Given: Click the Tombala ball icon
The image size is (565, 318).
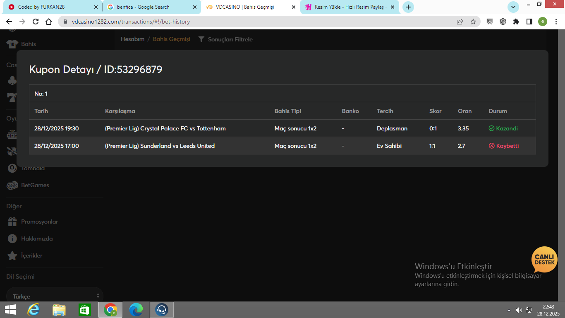Looking at the screenshot, I should (12, 168).
